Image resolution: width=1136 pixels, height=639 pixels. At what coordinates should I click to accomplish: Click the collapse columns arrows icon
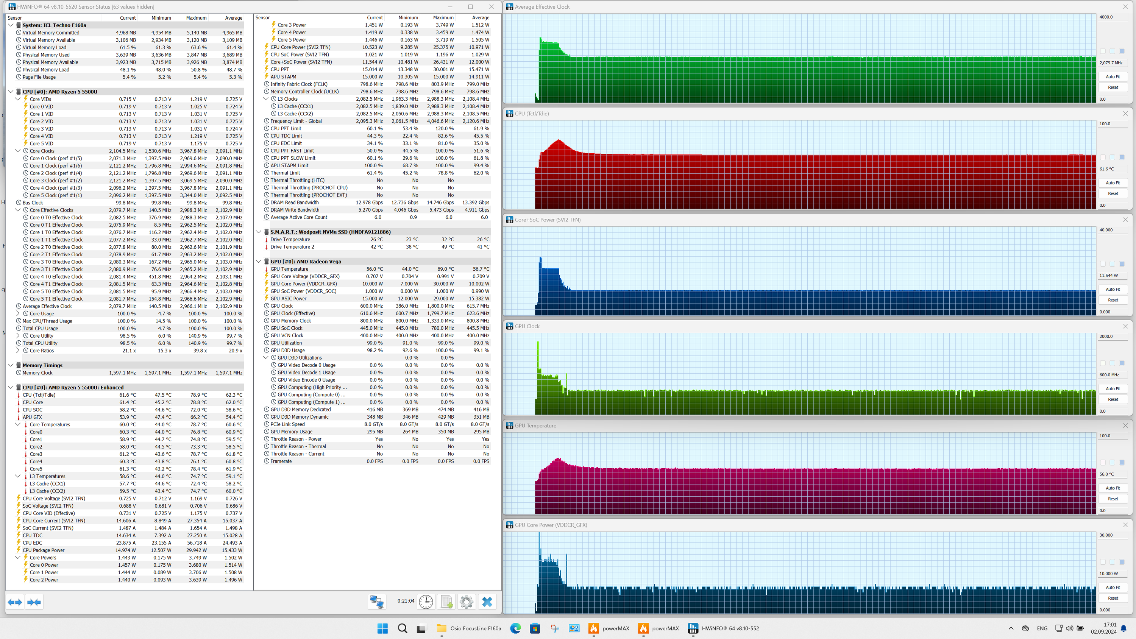pyautogui.click(x=34, y=602)
